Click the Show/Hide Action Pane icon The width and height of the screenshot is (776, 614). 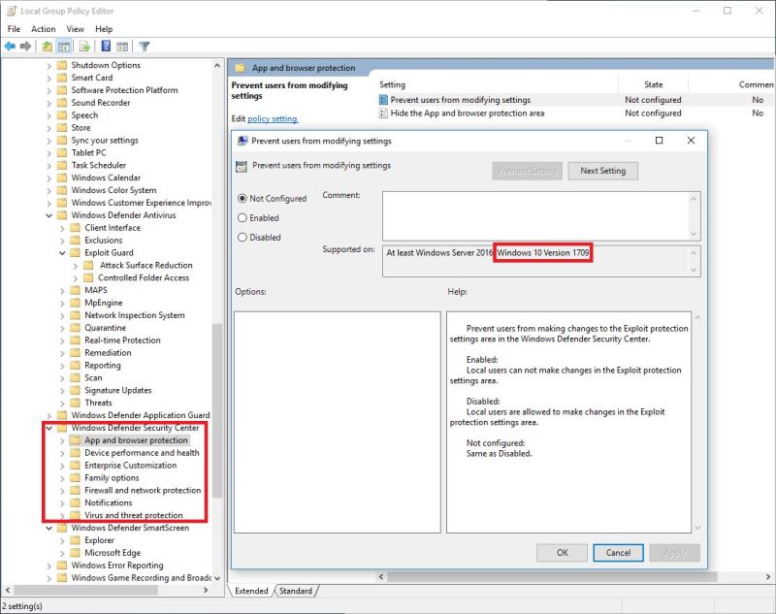122,47
